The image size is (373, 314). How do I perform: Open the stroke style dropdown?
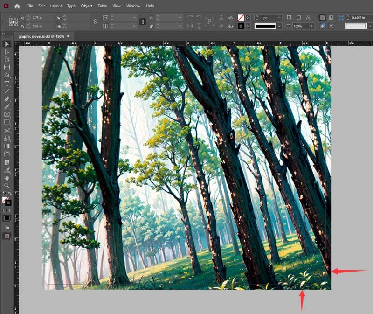tap(279, 26)
